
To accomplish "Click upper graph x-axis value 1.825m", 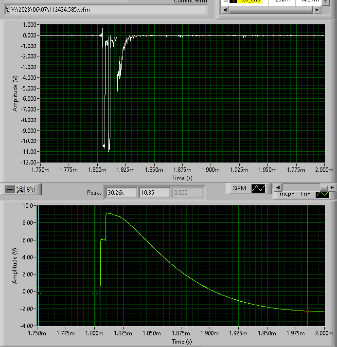I will tap(125, 170).
